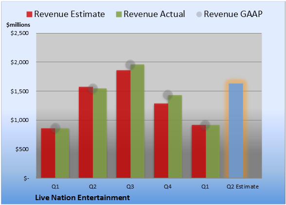This screenshot has width=286, height=205.
Task: Select the 'Revenue Estimate' legend label
Action: pyautogui.click(x=70, y=14)
